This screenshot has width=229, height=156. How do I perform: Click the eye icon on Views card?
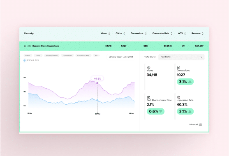(x=148, y=67)
